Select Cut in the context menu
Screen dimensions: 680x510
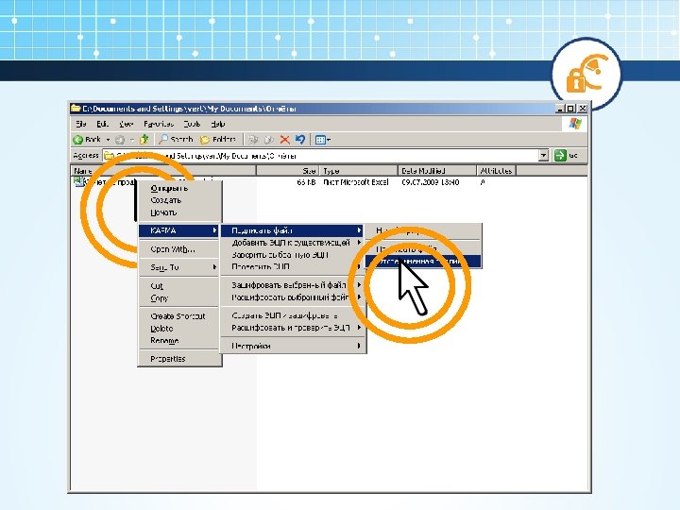[178, 286]
